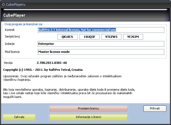
Task: Click the CubePlayer header title
Action: [14, 15]
